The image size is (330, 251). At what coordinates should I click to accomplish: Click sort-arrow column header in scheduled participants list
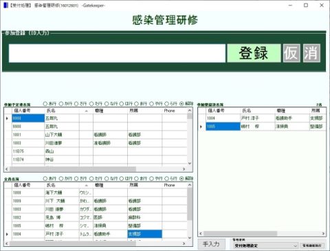(x=86, y=111)
